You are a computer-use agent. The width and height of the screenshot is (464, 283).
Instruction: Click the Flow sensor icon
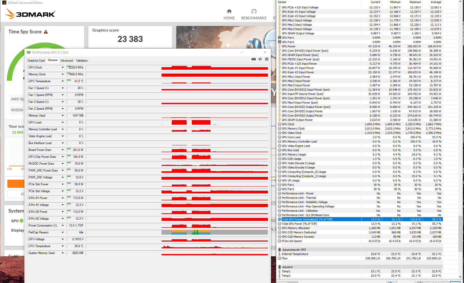pyautogui.click(x=280, y=258)
